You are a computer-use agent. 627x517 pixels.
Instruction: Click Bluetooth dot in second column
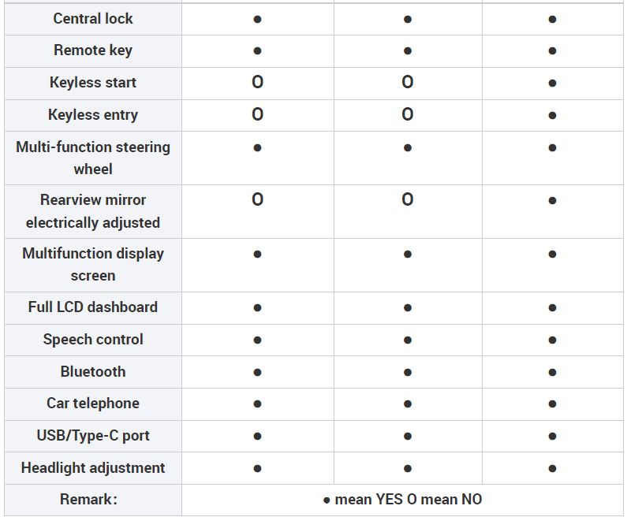[408, 372]
